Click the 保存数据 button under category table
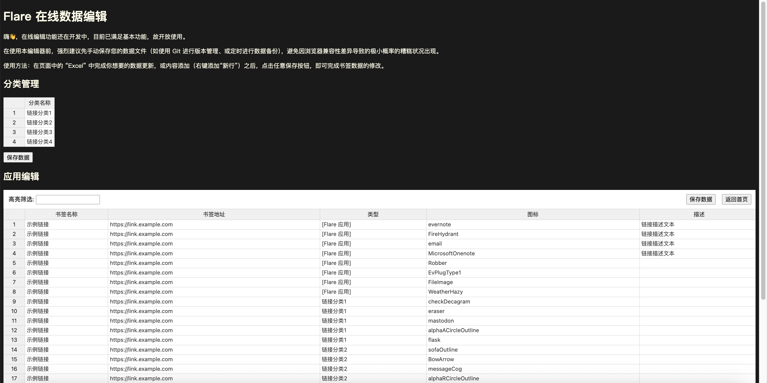This screenshot has width=767, height=383. pos(18,157)
